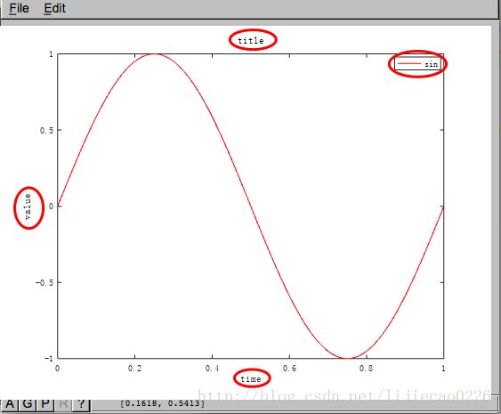
Task: Click the x-axis tick label 0.4
Action: pyautogui.click(x=212, y=369)
